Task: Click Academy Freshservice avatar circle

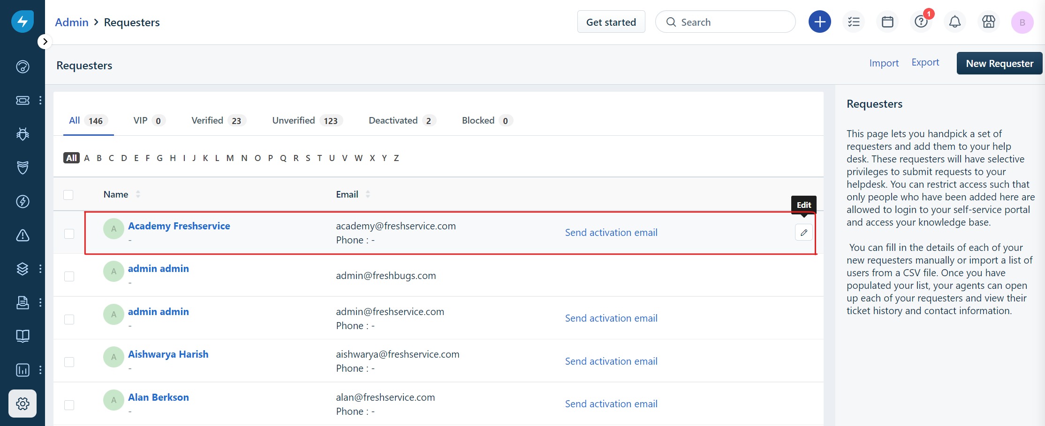Action: 114,229
